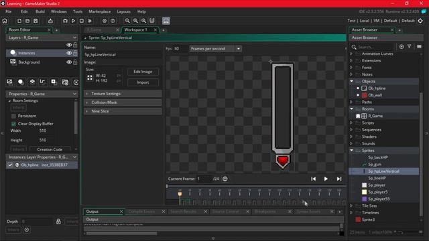This screenshot has width=429, height=241.
Task: Toggle the docks icon in toolbar
Action: click(152, 21)
